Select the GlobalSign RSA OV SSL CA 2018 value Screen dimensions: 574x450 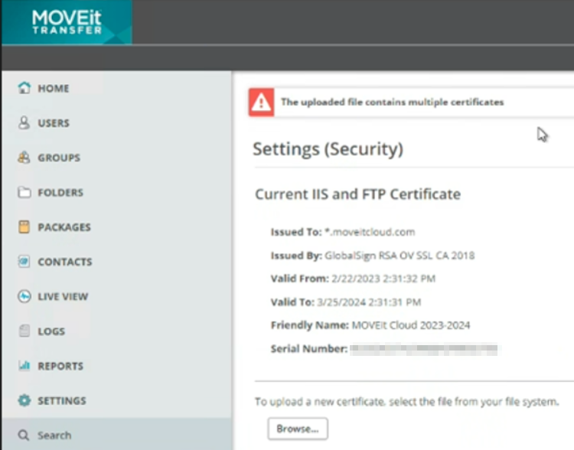tap(400, 256)
